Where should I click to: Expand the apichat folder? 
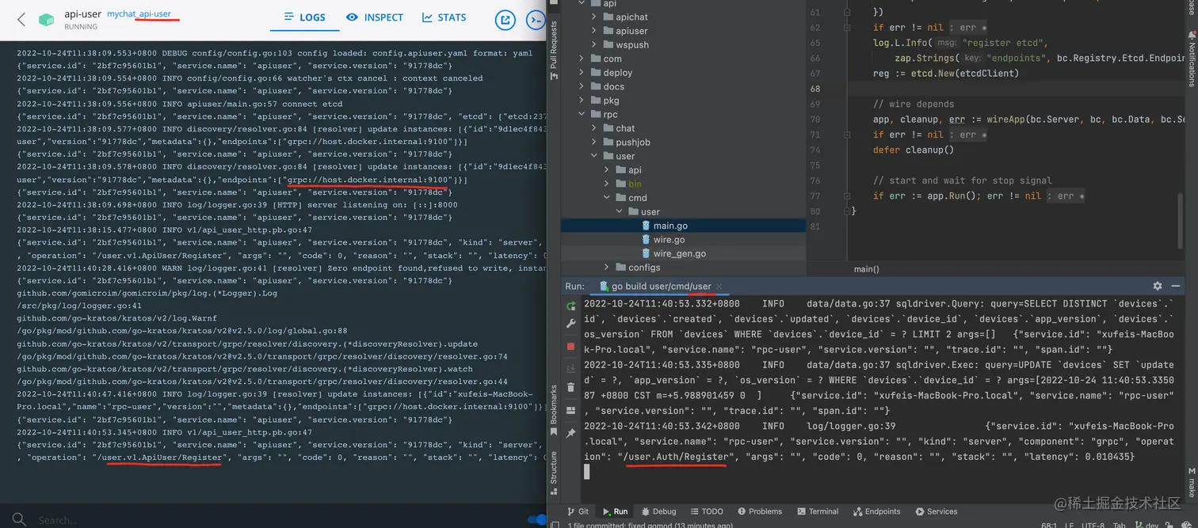pos(594,17)
